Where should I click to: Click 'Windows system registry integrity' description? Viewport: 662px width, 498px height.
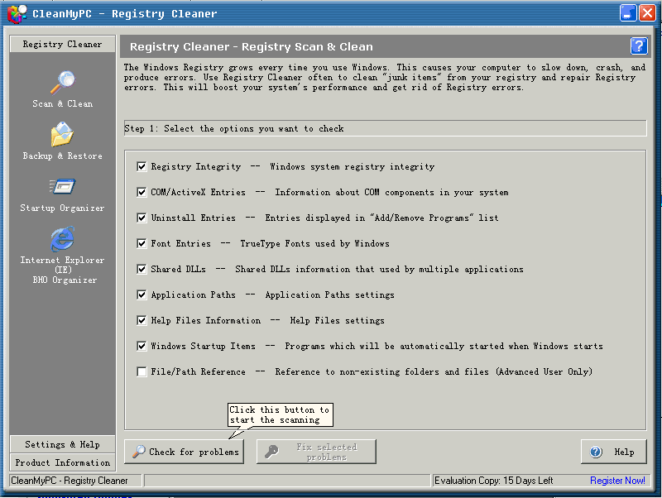(x=353, y=167)
